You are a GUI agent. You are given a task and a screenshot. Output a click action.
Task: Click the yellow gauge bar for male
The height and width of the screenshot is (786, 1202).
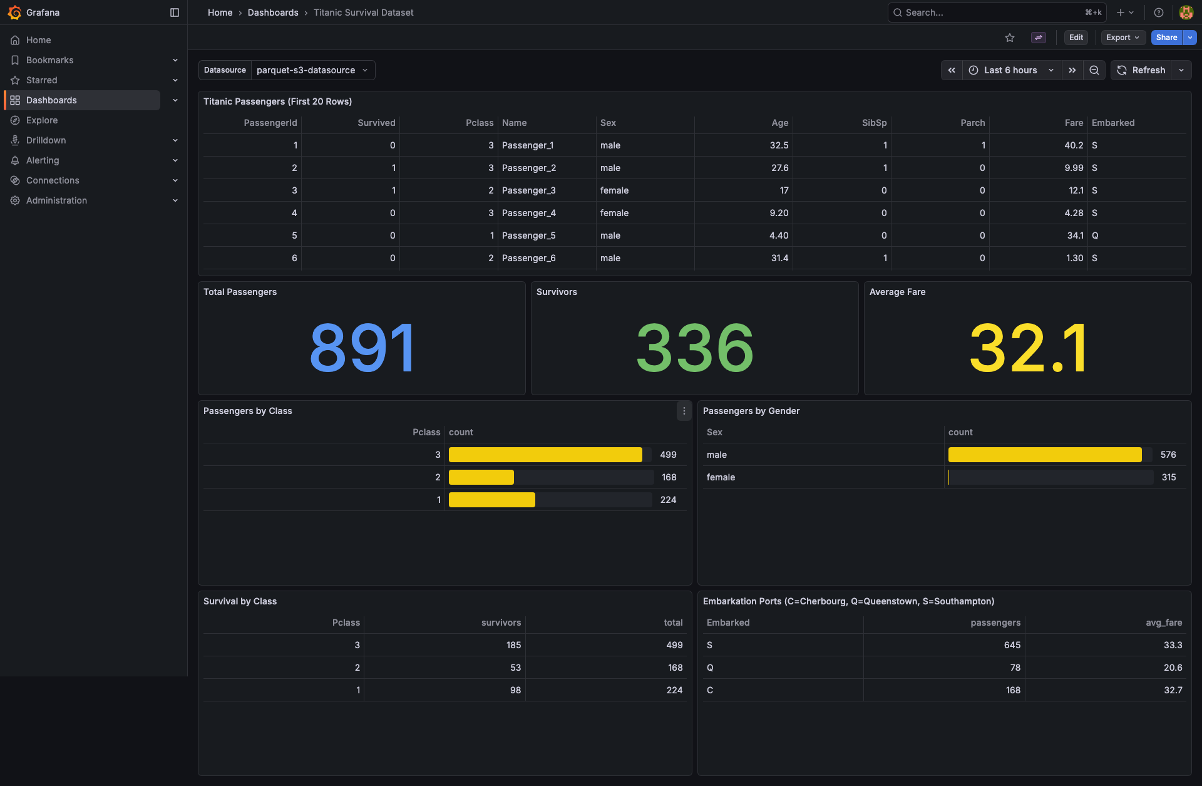pyautogui.click(x=1045, y=455)
